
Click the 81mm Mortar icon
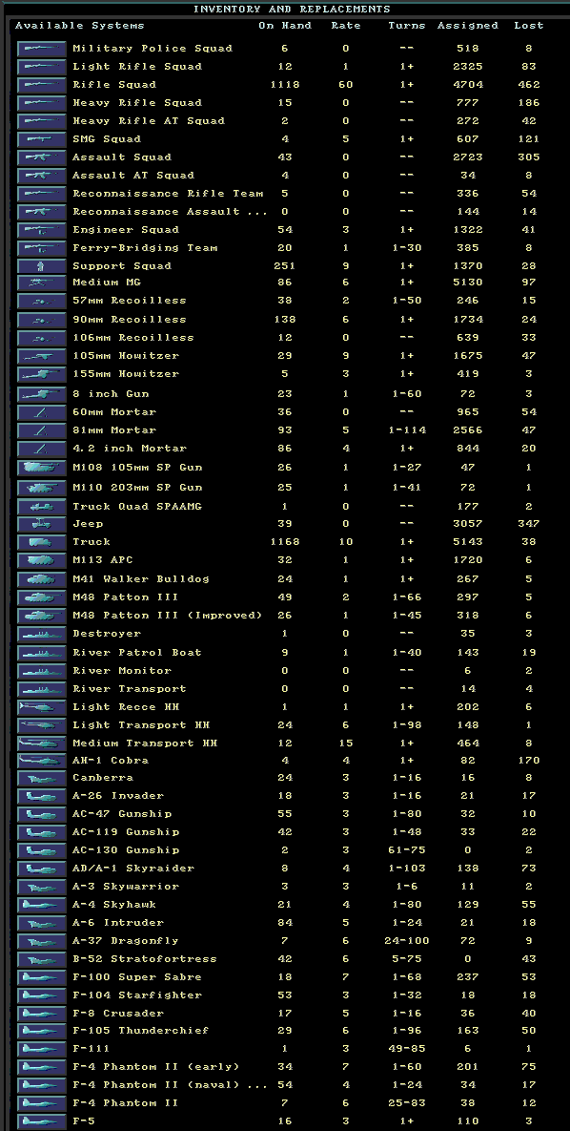42,429
